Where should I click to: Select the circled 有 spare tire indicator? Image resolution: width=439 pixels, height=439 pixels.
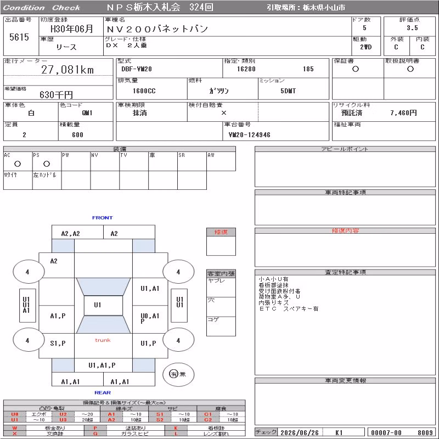pos(173,374)
